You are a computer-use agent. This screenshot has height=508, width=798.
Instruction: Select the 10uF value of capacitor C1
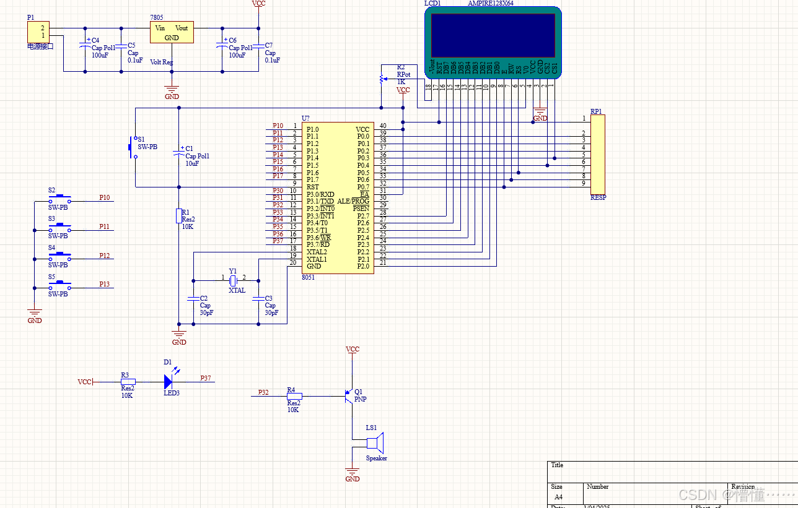192,163
